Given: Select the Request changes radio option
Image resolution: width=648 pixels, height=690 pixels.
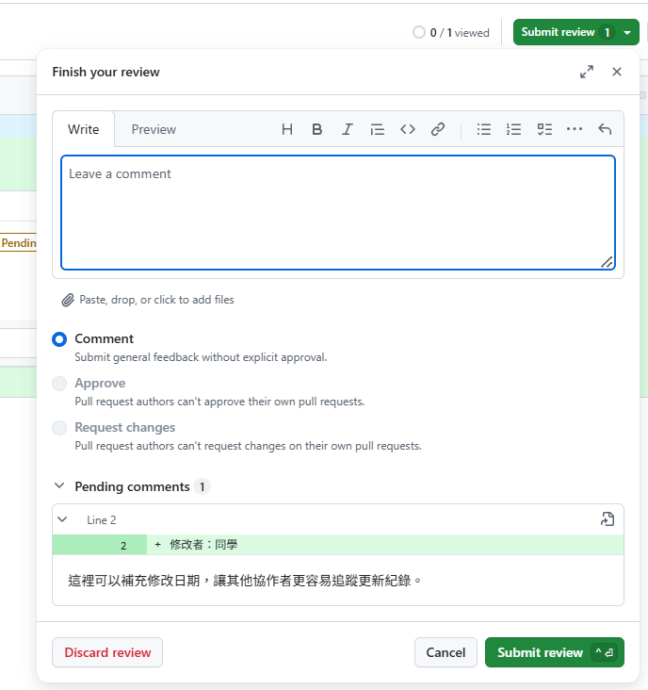Looking at the screenshot, I should (x=59, y=428).
